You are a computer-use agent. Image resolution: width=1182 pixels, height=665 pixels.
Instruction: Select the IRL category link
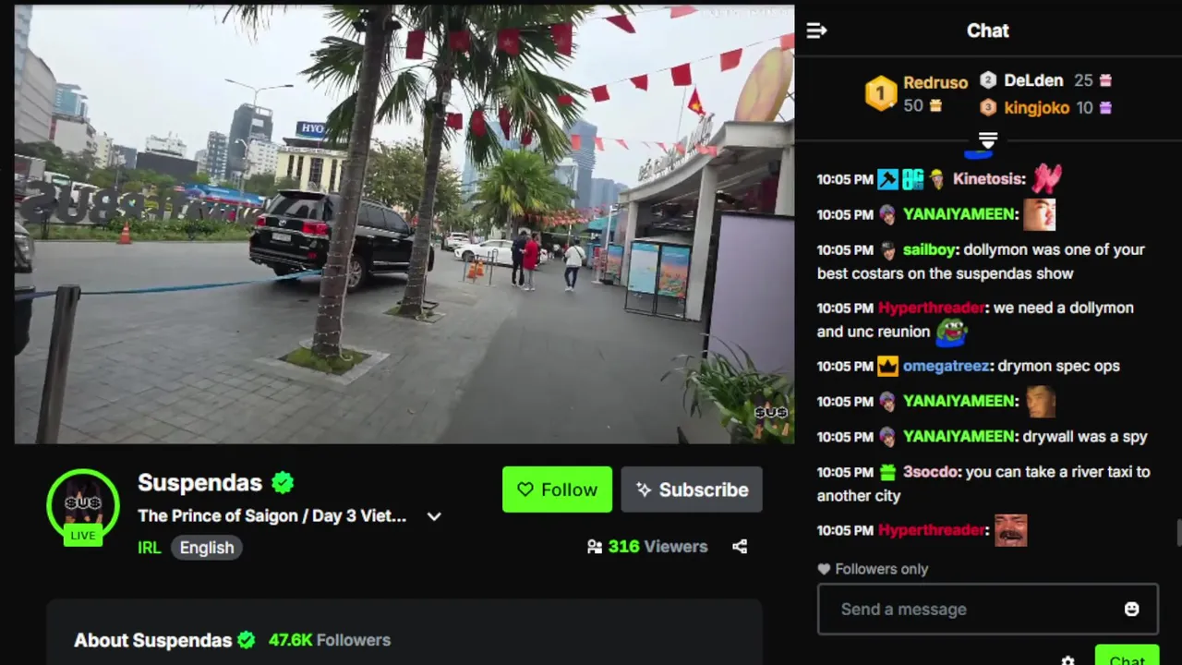click(150, 548)
